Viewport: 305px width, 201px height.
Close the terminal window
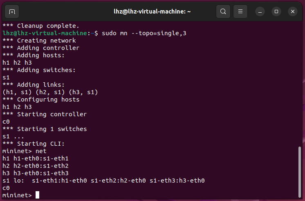pos(293,11)
